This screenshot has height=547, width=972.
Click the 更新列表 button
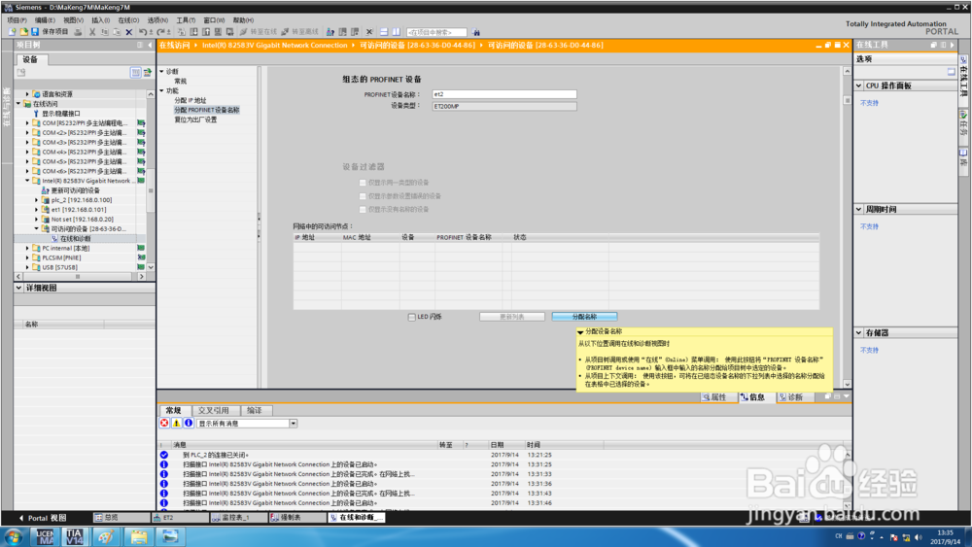(512, 317)
